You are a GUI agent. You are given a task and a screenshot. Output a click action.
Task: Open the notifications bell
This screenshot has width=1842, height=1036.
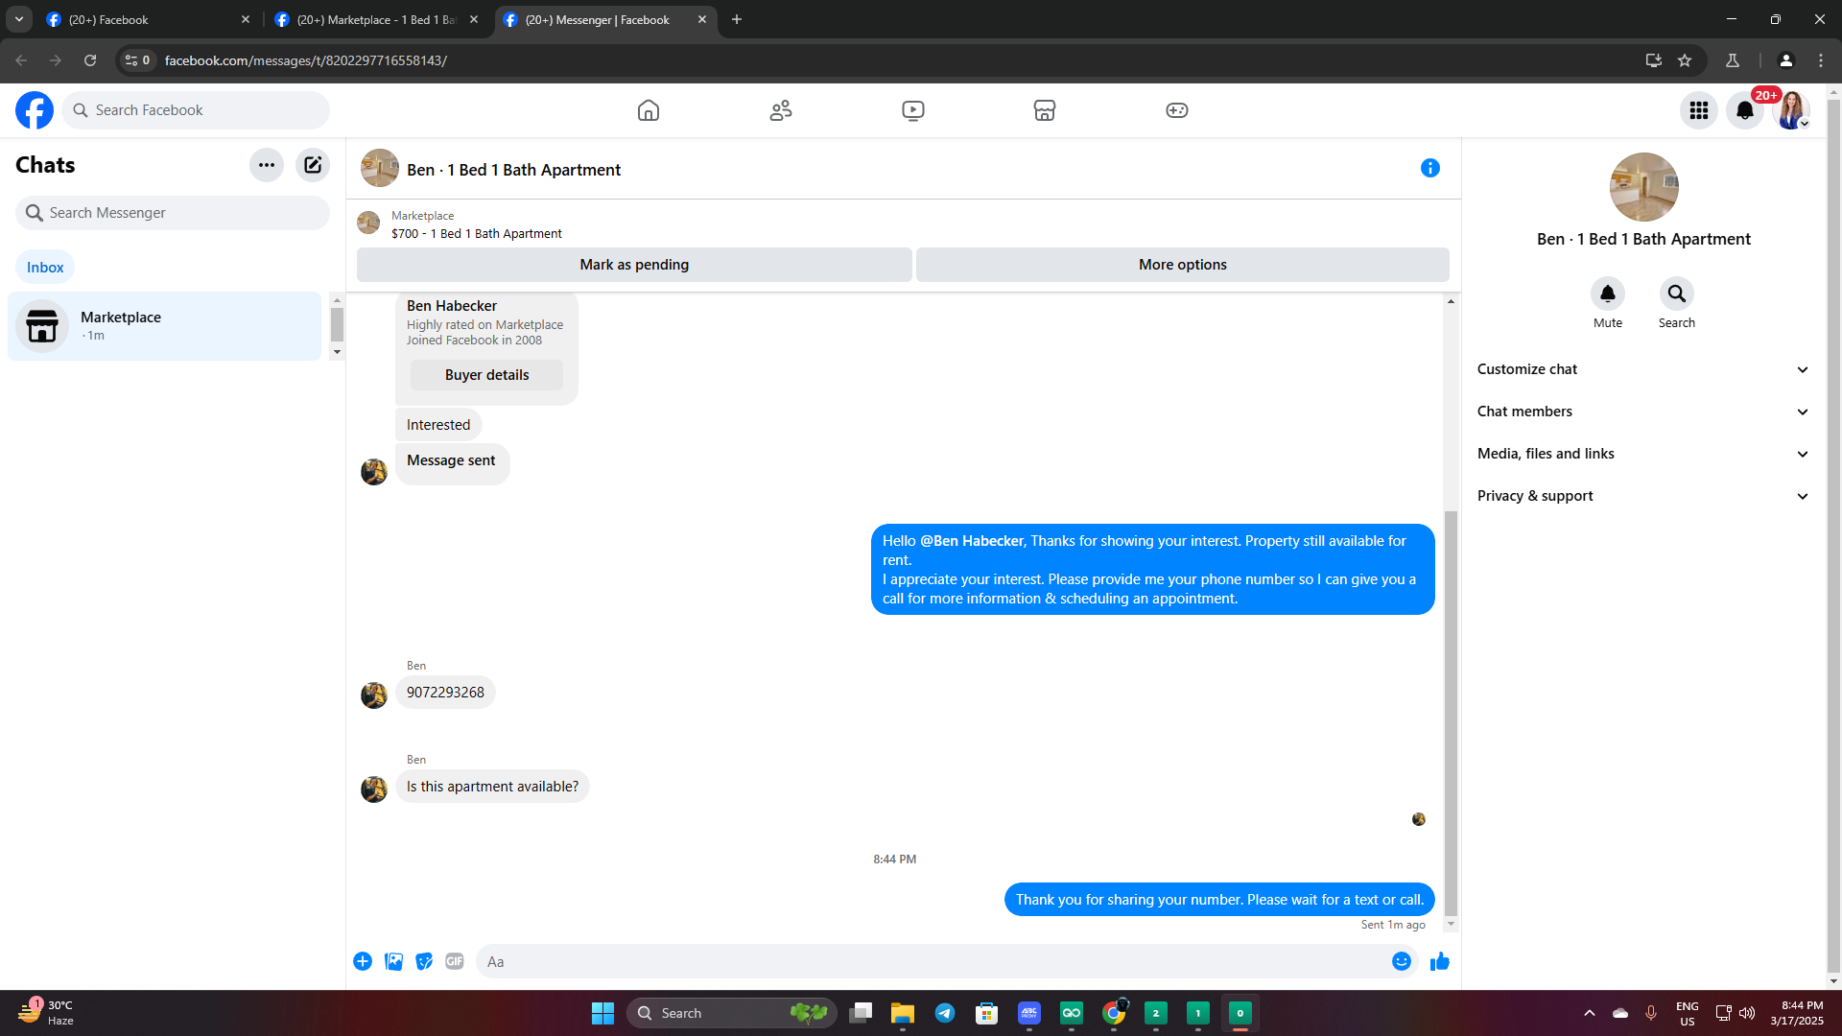click(1745, 110)
